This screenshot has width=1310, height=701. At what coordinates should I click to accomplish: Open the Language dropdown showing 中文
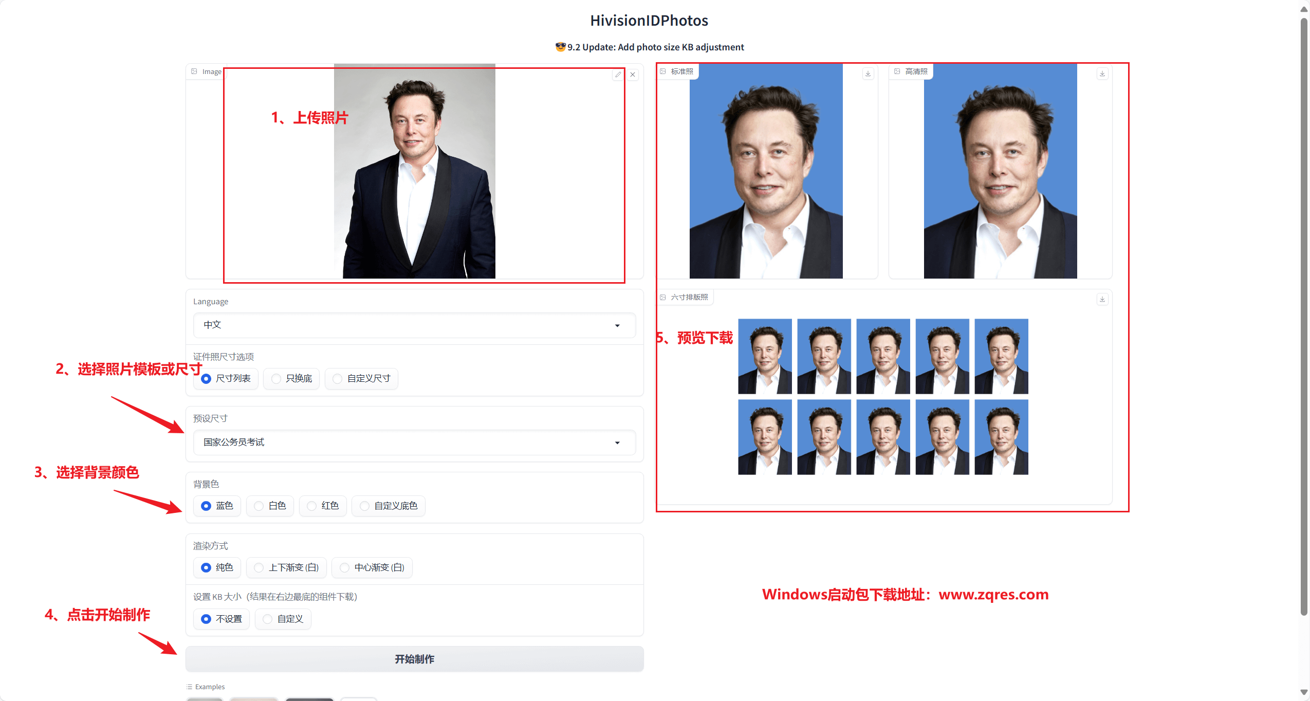pyautogui.click(x=414, y=325)
